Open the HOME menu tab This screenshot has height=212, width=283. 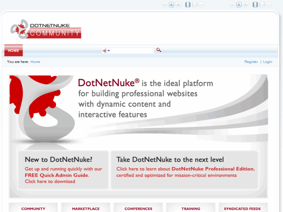(x=14, y=51)
